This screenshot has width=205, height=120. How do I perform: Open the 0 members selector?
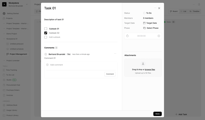pos(148,18)
